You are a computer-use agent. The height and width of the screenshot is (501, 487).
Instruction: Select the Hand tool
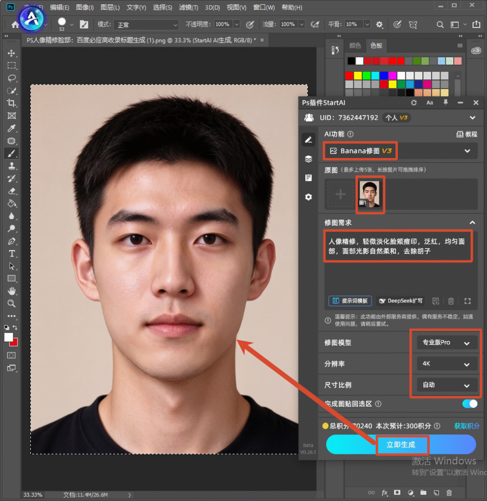click(12, 291)
